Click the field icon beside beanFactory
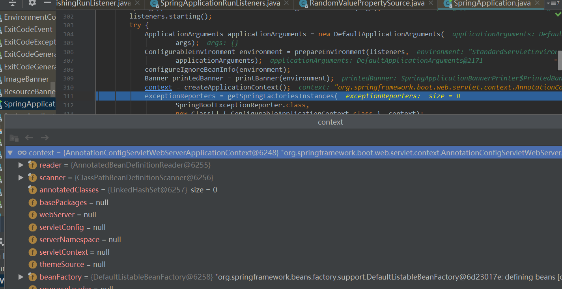This screenshot has height=289, width=562. pos(32,277)
